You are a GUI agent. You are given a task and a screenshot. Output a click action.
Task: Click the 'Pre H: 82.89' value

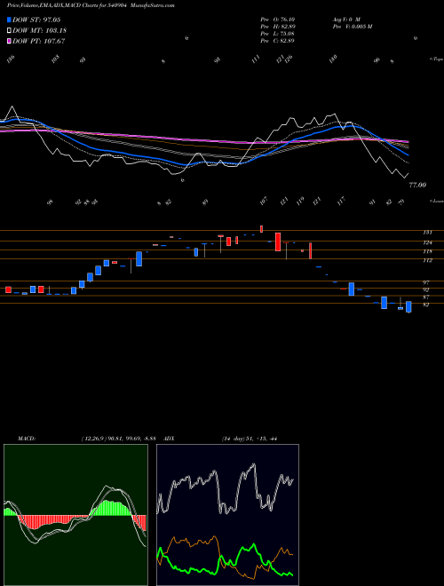pyautogui.click(x=277, y=27)
